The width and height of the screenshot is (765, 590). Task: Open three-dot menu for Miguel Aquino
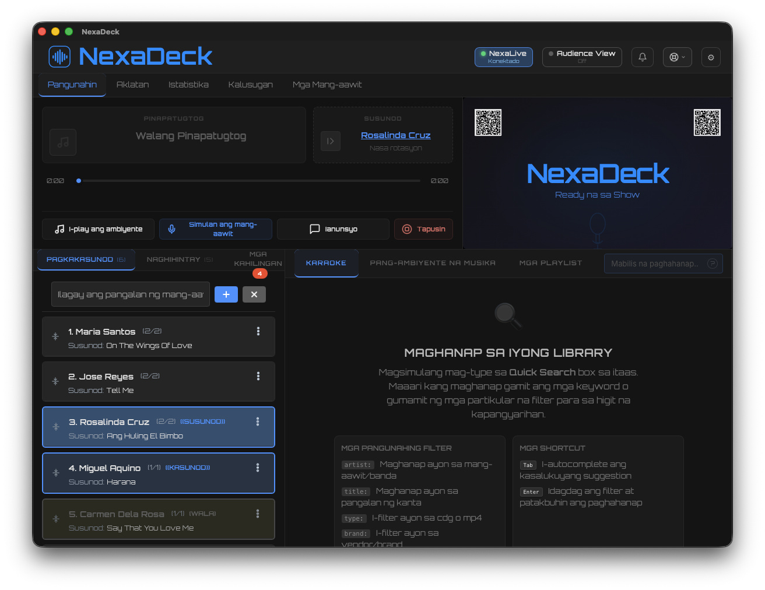click(258, 468)
